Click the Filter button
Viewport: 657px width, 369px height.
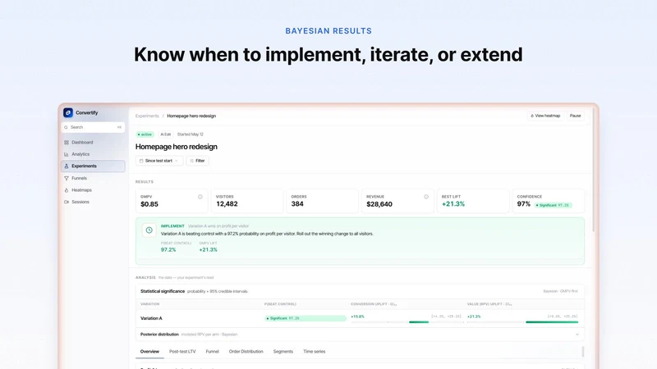click(197, 161)
